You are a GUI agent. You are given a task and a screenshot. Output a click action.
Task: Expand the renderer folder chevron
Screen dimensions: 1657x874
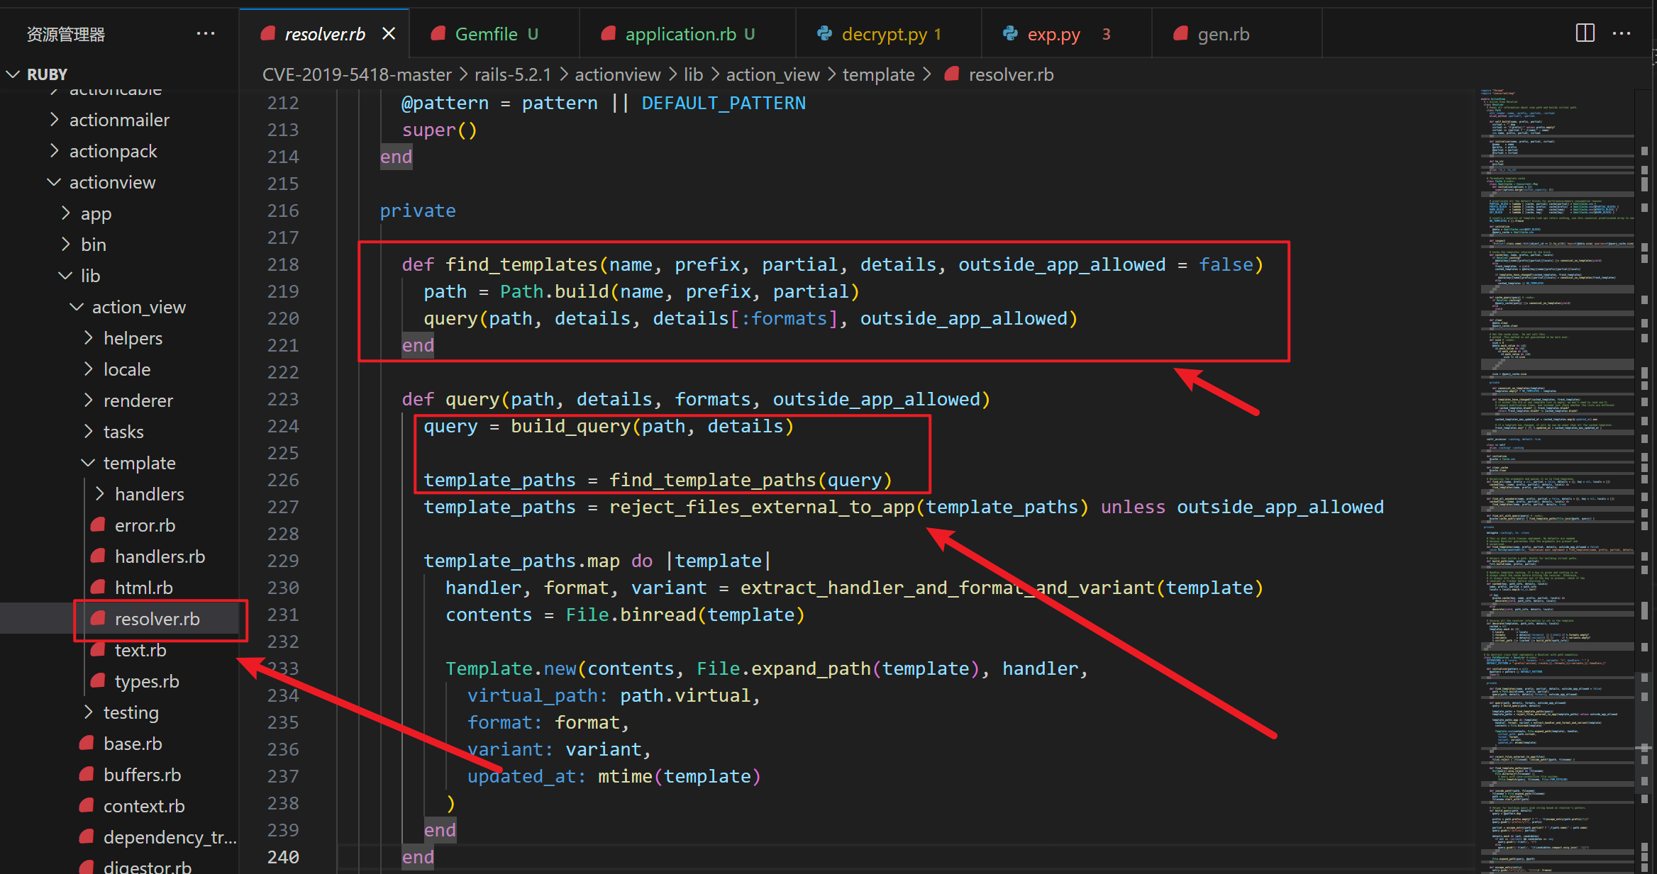88,400
